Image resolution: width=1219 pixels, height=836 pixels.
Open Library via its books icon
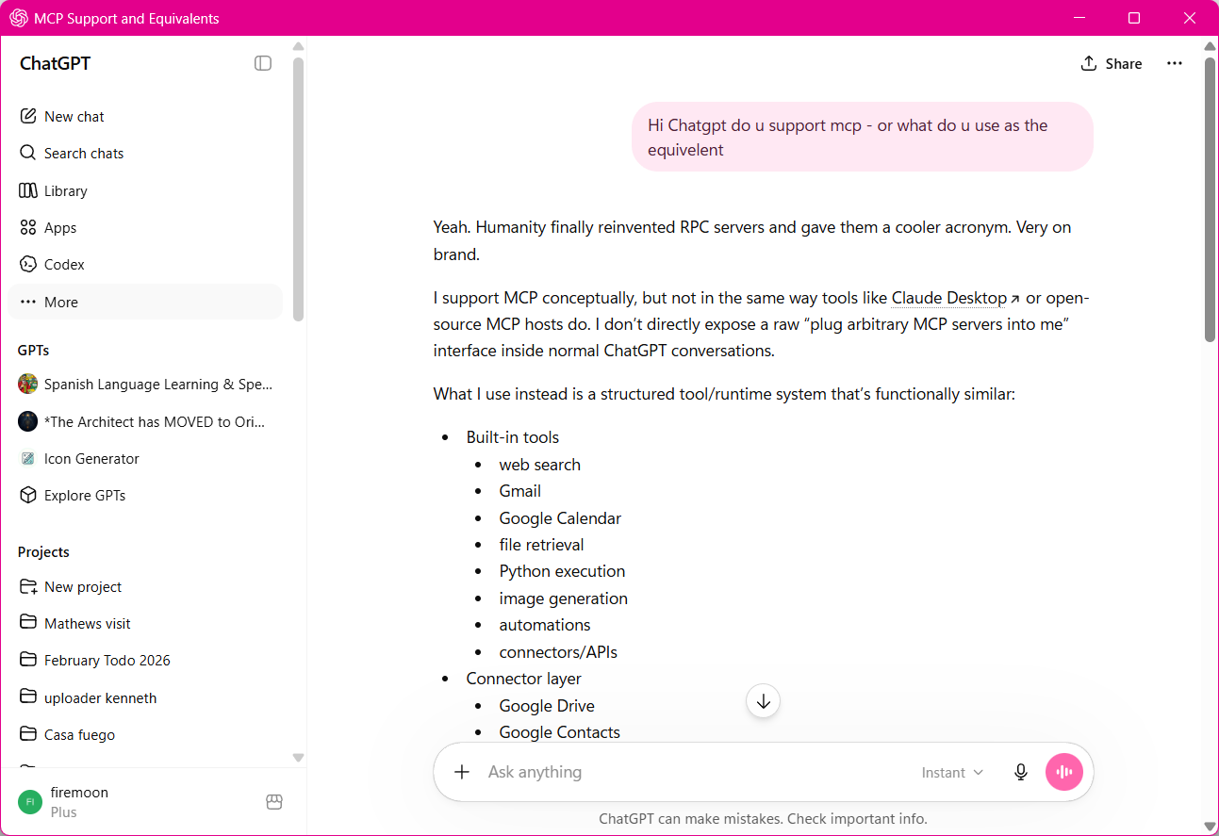tap(27, 190)
